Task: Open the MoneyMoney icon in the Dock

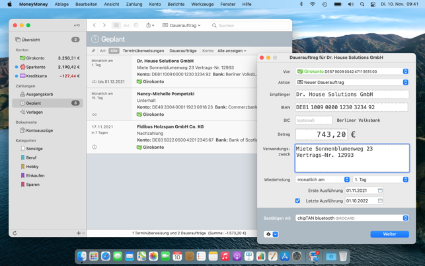Action: click(x=314, y=256)
